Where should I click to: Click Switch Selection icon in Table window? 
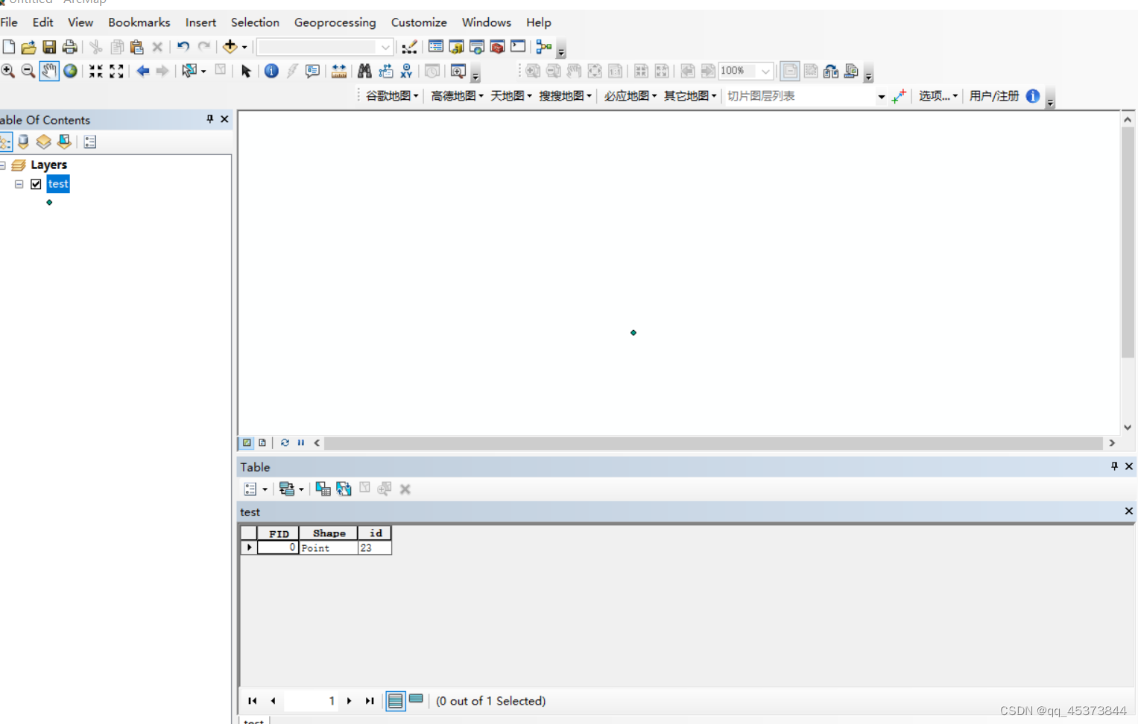pos(344,489)
